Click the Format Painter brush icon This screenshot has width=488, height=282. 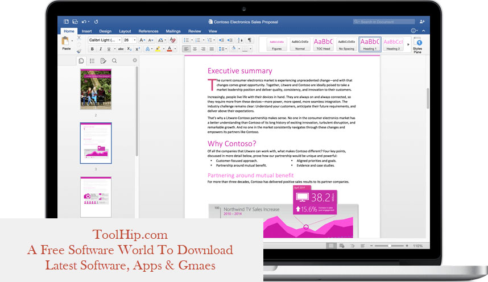[79, 51]
